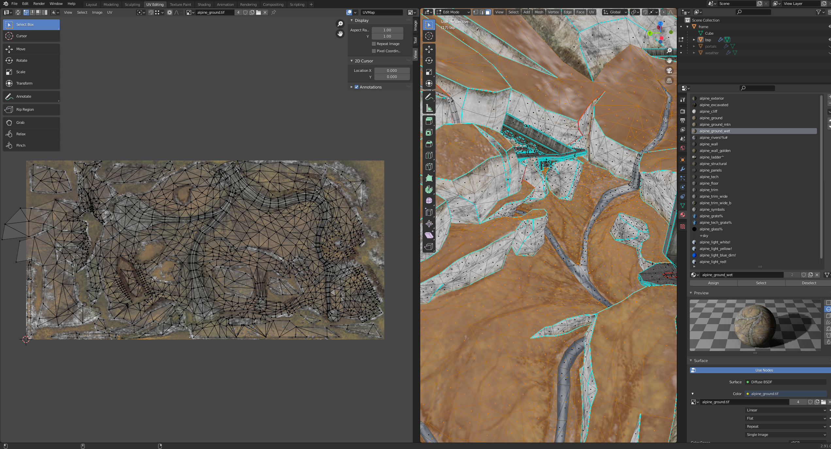The image size is (831, 449).
Task: Open the Material properties tab icon
Action: 683,215
